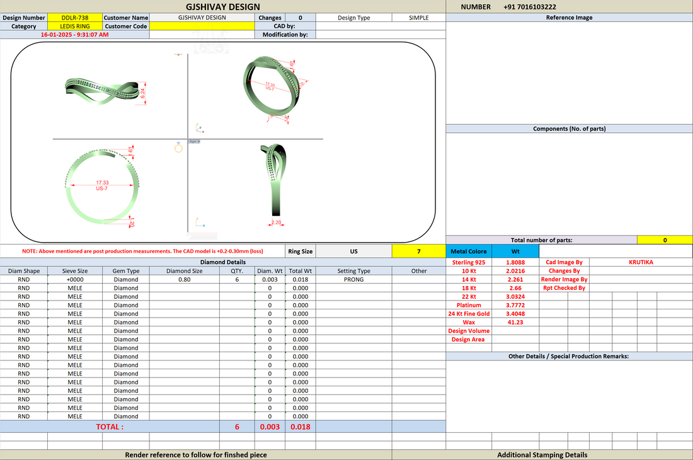Click the KRUTIKA cell next to Cad Image By
Viewport: 693px width, 460px height.
pos(641,262)
